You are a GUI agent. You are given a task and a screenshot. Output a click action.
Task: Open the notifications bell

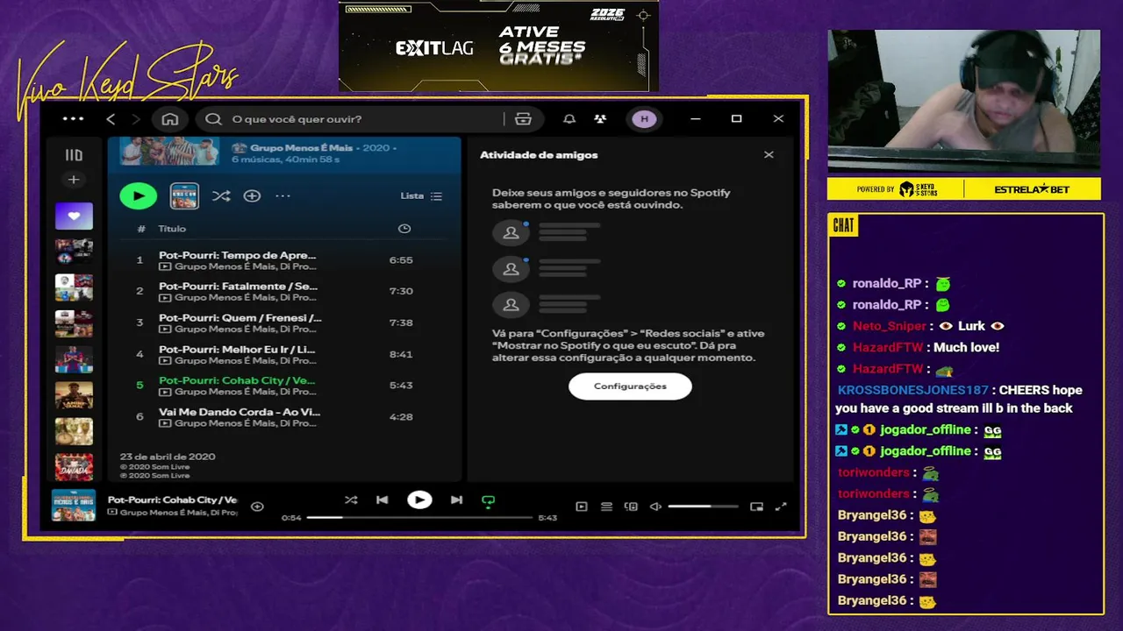point(569,119)
